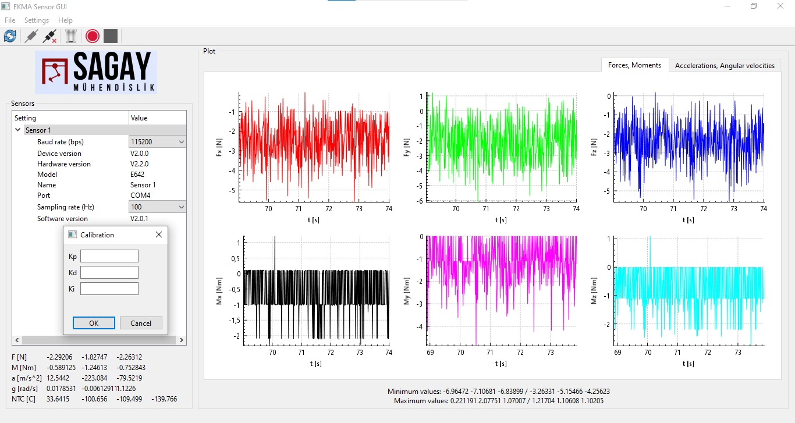Click the blue refresh icon in toolbar

tap(10, 36)
